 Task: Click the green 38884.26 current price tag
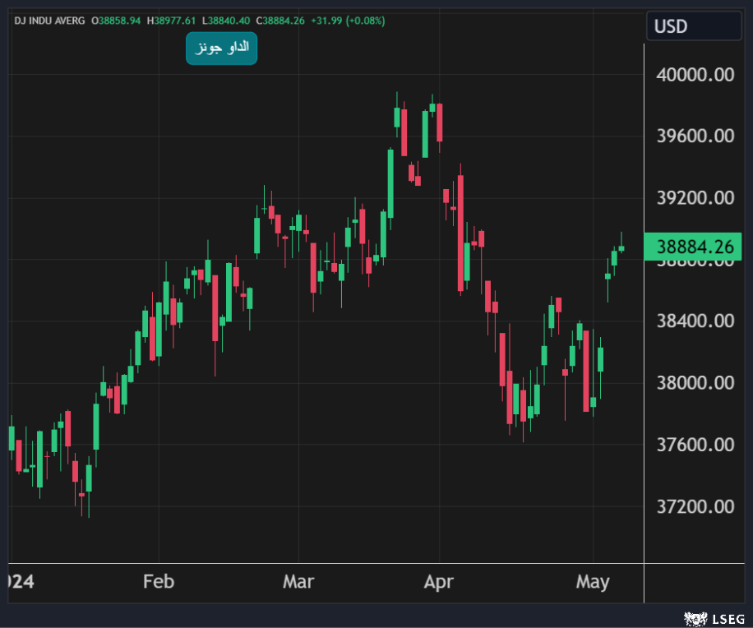[693, 247]
